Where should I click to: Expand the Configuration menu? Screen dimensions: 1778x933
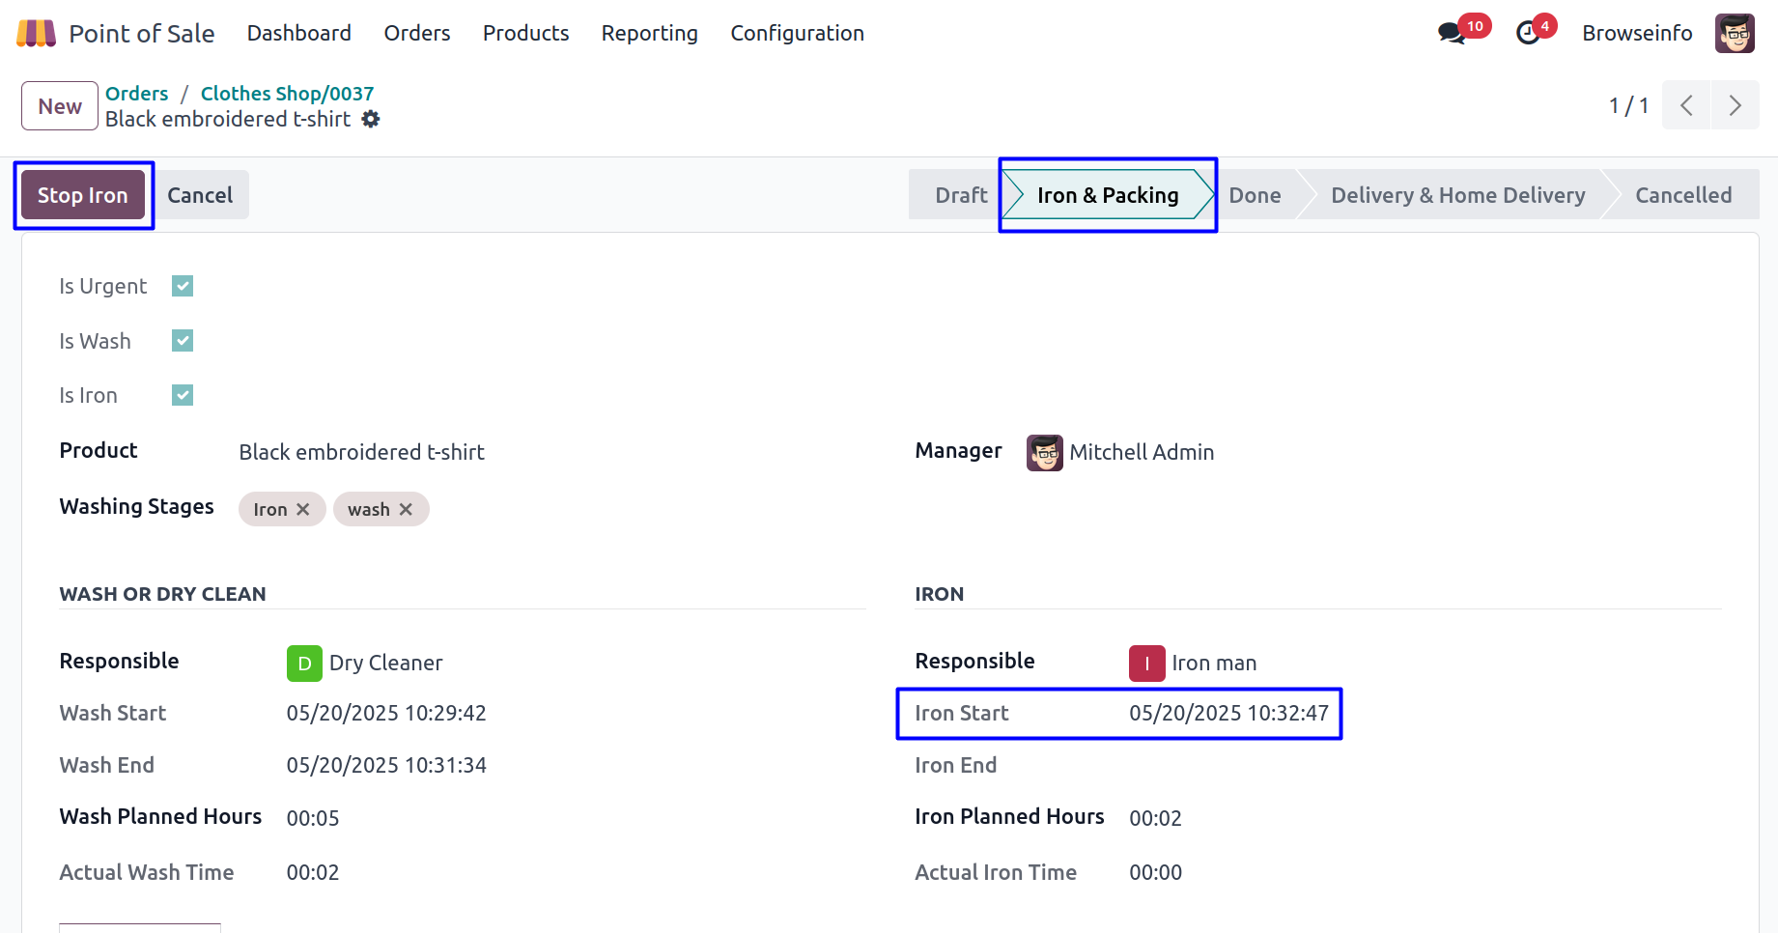(797, 34)
